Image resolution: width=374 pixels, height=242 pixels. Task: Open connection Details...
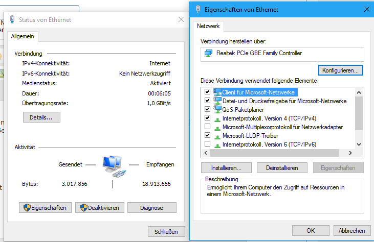pos(41,117)
